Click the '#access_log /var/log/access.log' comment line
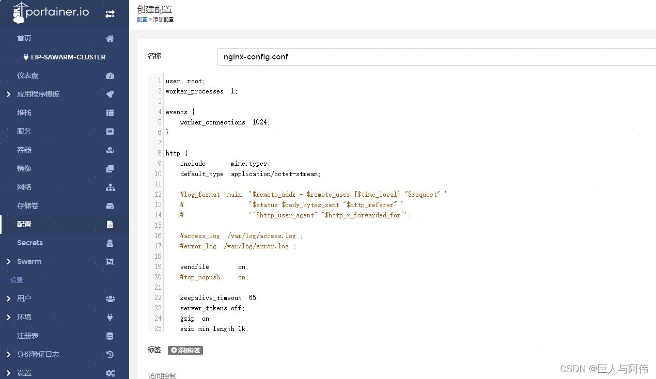 [241, 236]
